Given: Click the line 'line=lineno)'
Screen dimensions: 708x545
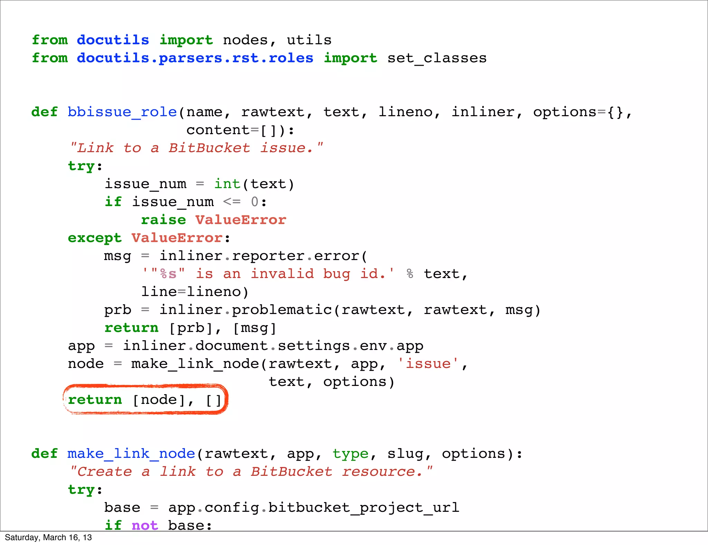Looking at the screenshot, I should pyautogui.click(x=195, y=292).
